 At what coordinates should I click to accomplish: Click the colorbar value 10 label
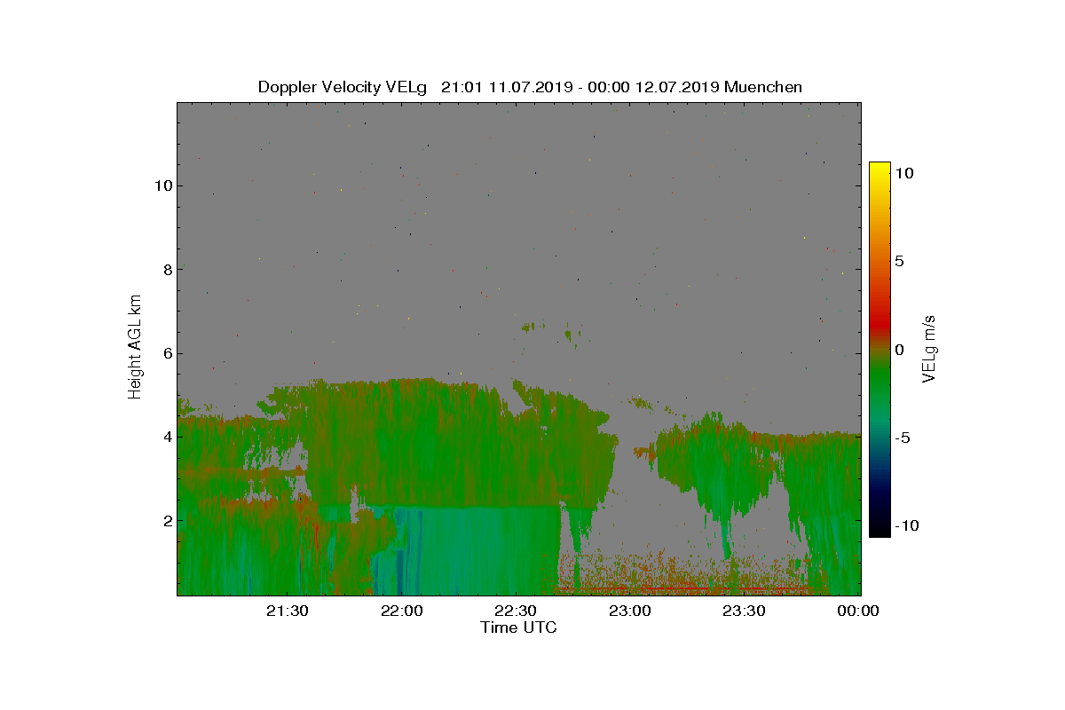(904, 174)
